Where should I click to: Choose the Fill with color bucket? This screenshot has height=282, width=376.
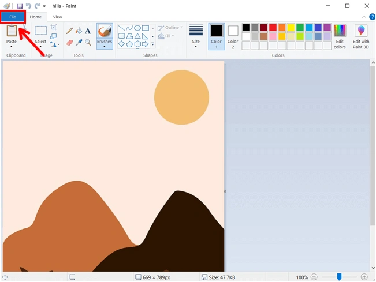(x=79, y=31)
